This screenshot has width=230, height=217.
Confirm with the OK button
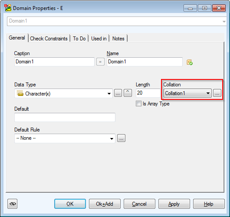[70, 204]
